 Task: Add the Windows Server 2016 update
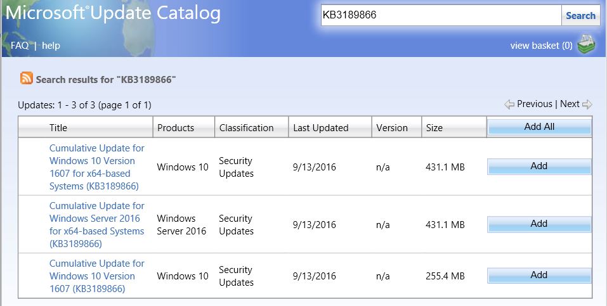[x=539, y=224]
